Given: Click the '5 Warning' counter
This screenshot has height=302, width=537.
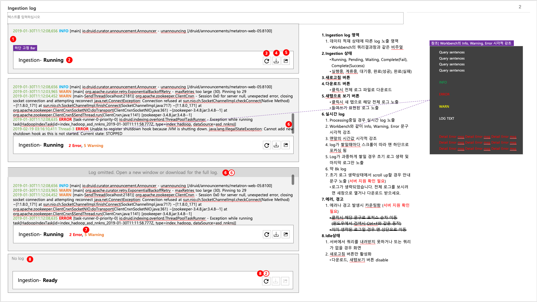Looking at the screenshot, I should (x=94, y=145).
